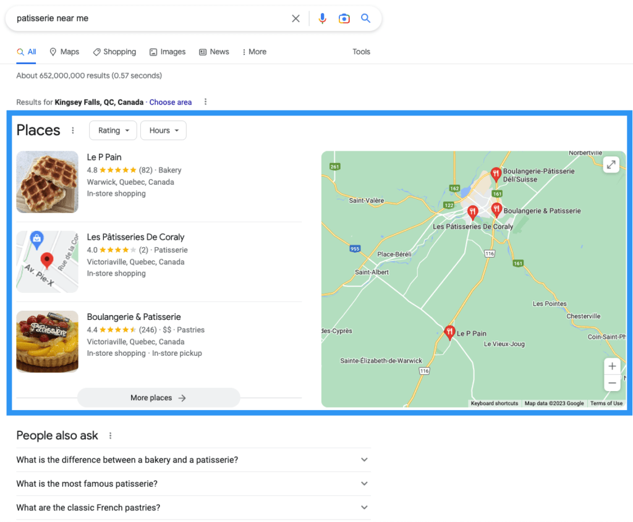Open the Boulangerie & Patisserie listing title
The width and height of the screenshot is (633, 522).
coord(134,317)
